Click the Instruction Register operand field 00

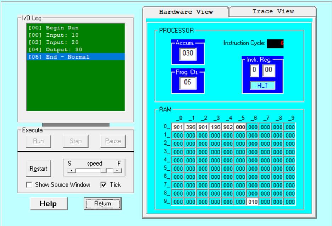pyautogui.click(x=269, y=70)
